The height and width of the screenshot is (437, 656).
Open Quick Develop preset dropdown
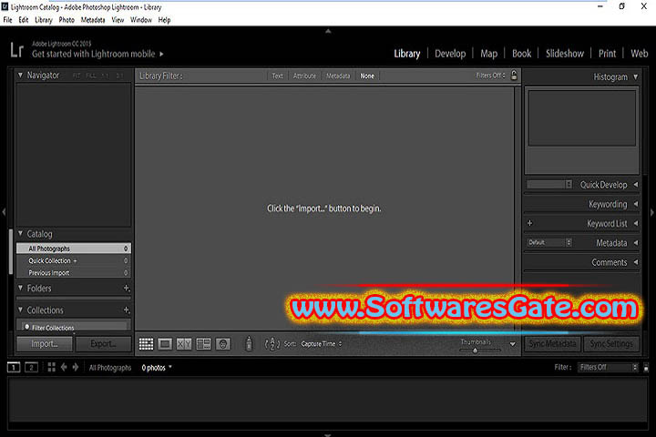click(549, 185)
